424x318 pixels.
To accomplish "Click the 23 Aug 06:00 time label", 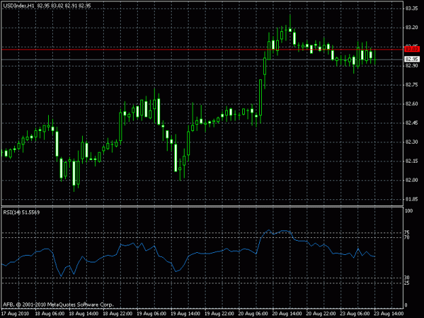I will (355, 314).
